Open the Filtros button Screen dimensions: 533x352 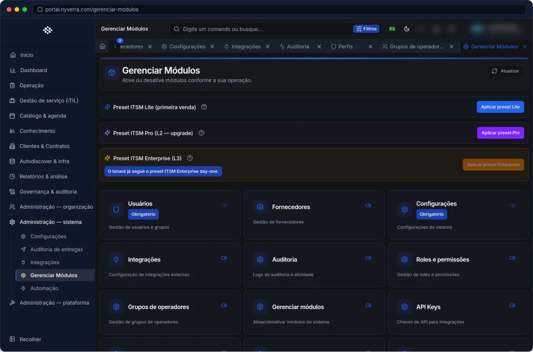[x=366, y=29]
